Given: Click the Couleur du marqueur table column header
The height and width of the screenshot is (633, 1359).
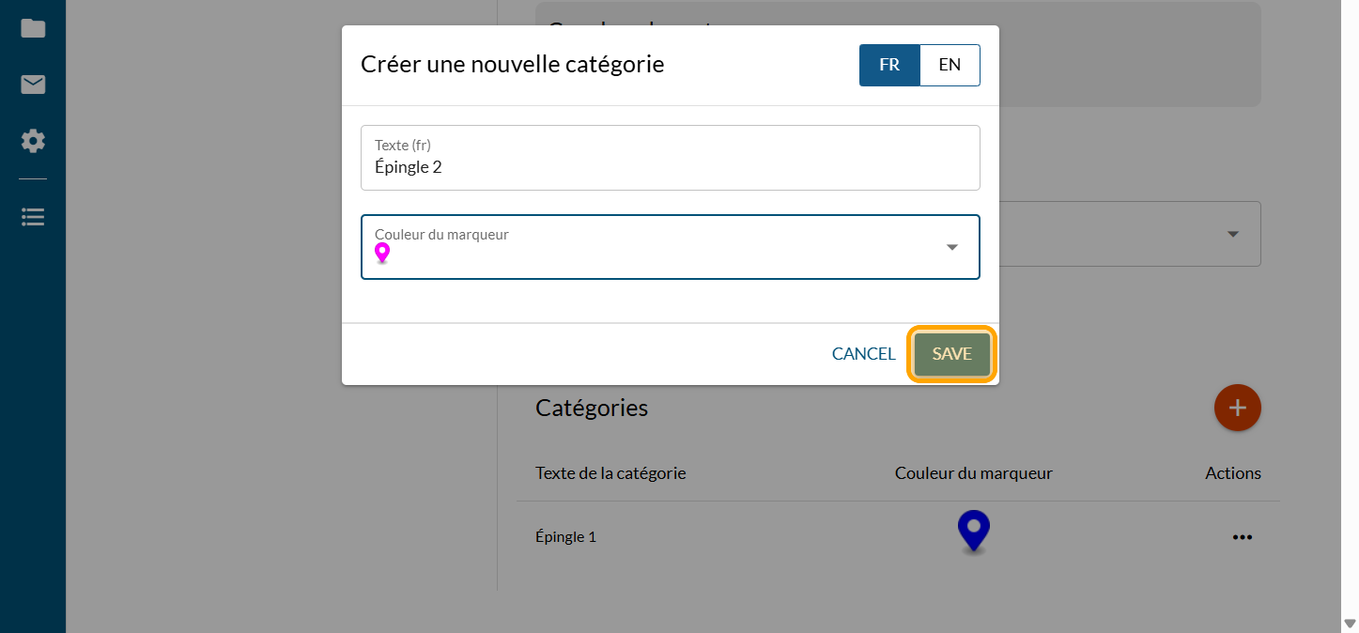Looking at the screenshot, I should coord(973,473).
